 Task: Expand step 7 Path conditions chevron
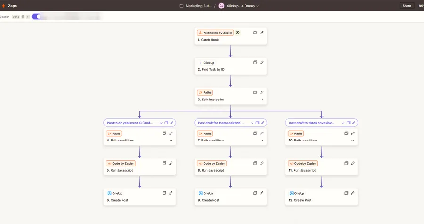point(262,141)
